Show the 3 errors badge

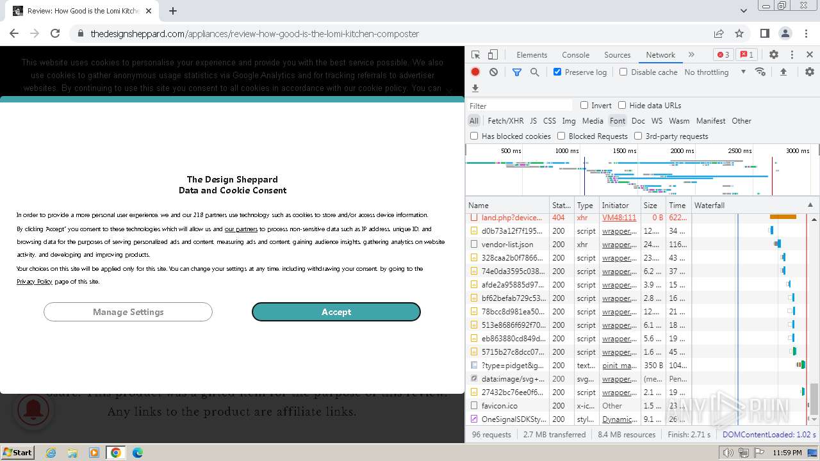pos(723,55)
